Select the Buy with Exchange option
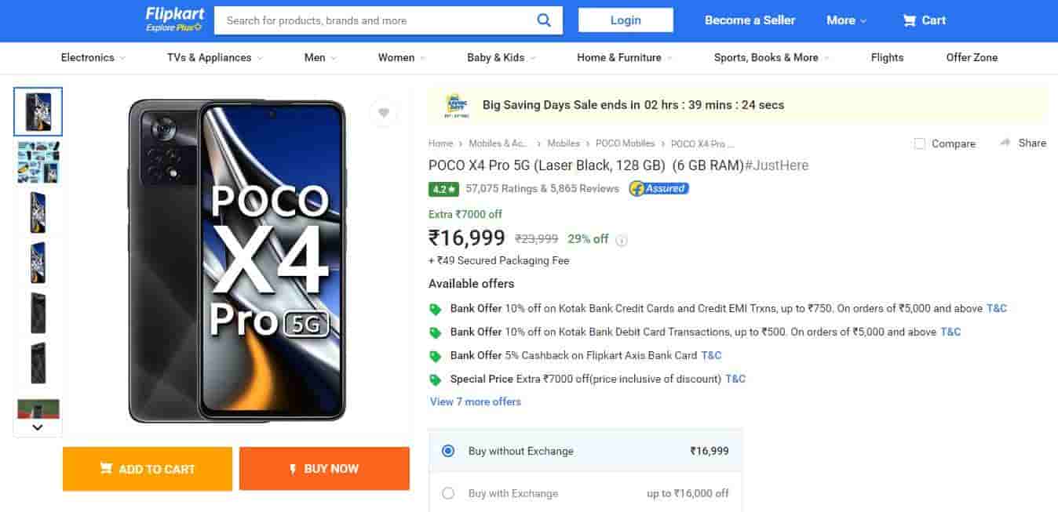 tap(448, 493)
